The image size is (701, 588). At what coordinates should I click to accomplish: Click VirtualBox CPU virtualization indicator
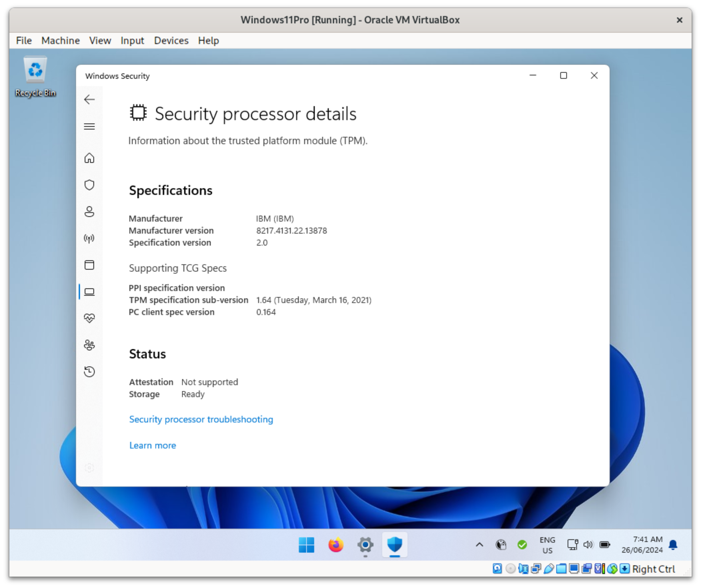tap(600, 569)
